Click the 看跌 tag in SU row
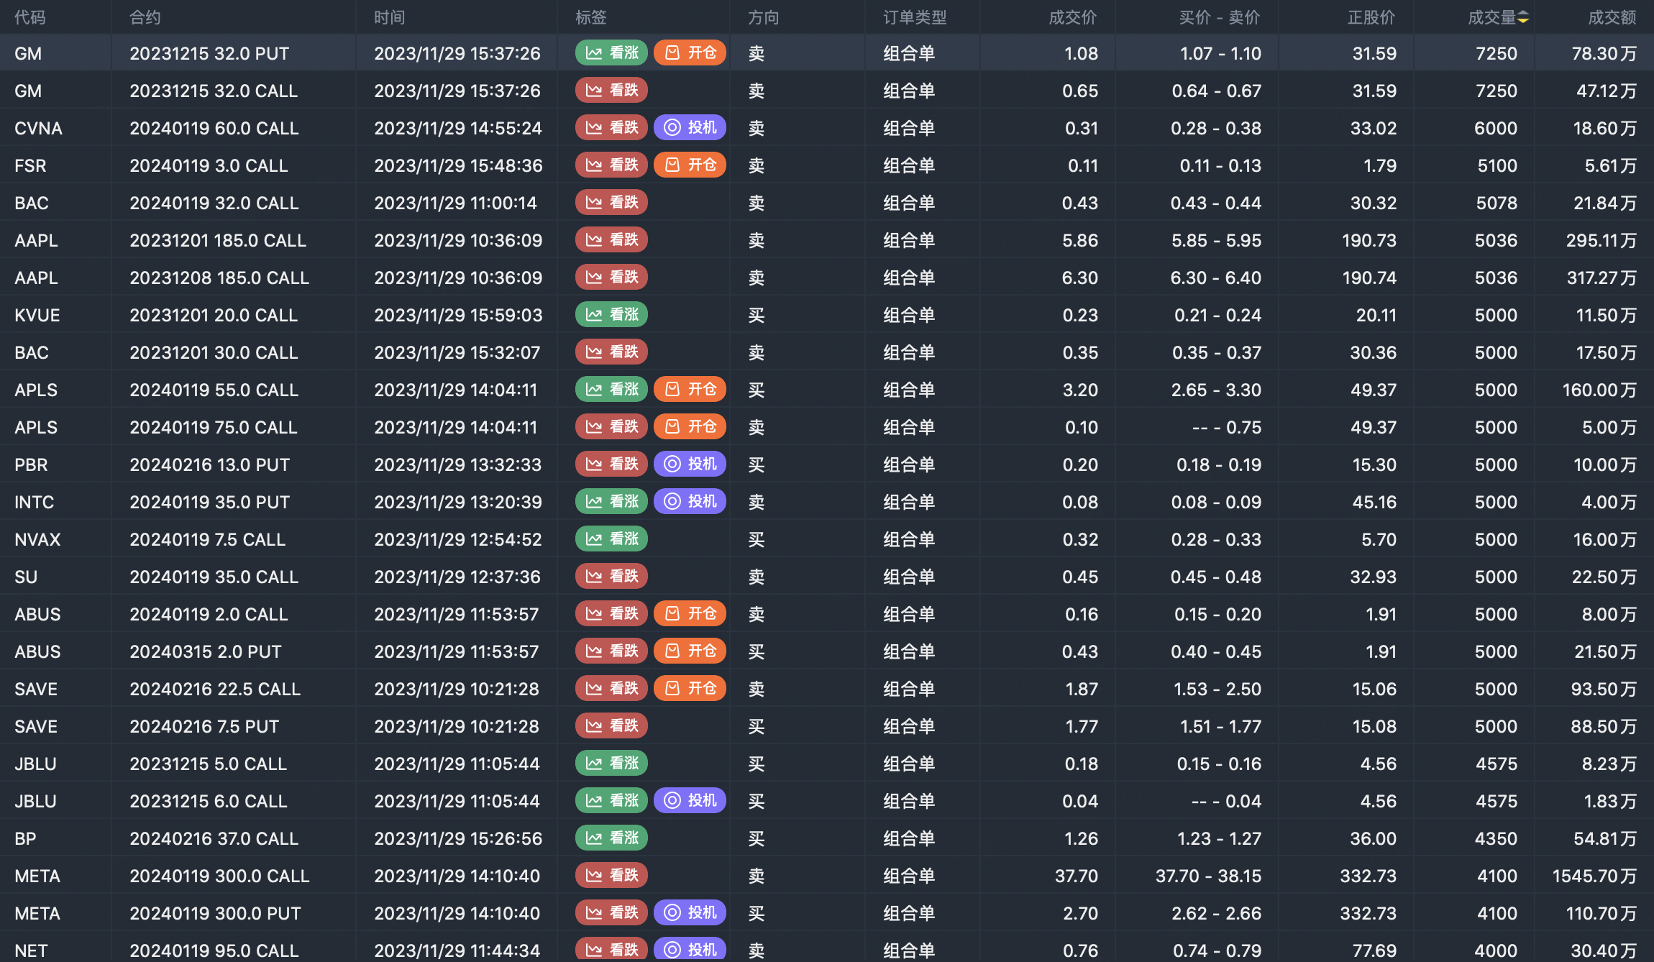Image resolution: width=1654 pixels, height=962 pixels. [x=612, y=576]
